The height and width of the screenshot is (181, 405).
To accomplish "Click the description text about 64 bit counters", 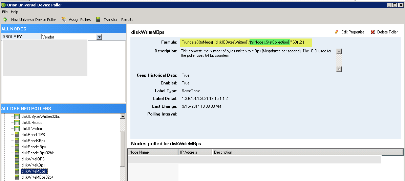I will pos(256,53).
